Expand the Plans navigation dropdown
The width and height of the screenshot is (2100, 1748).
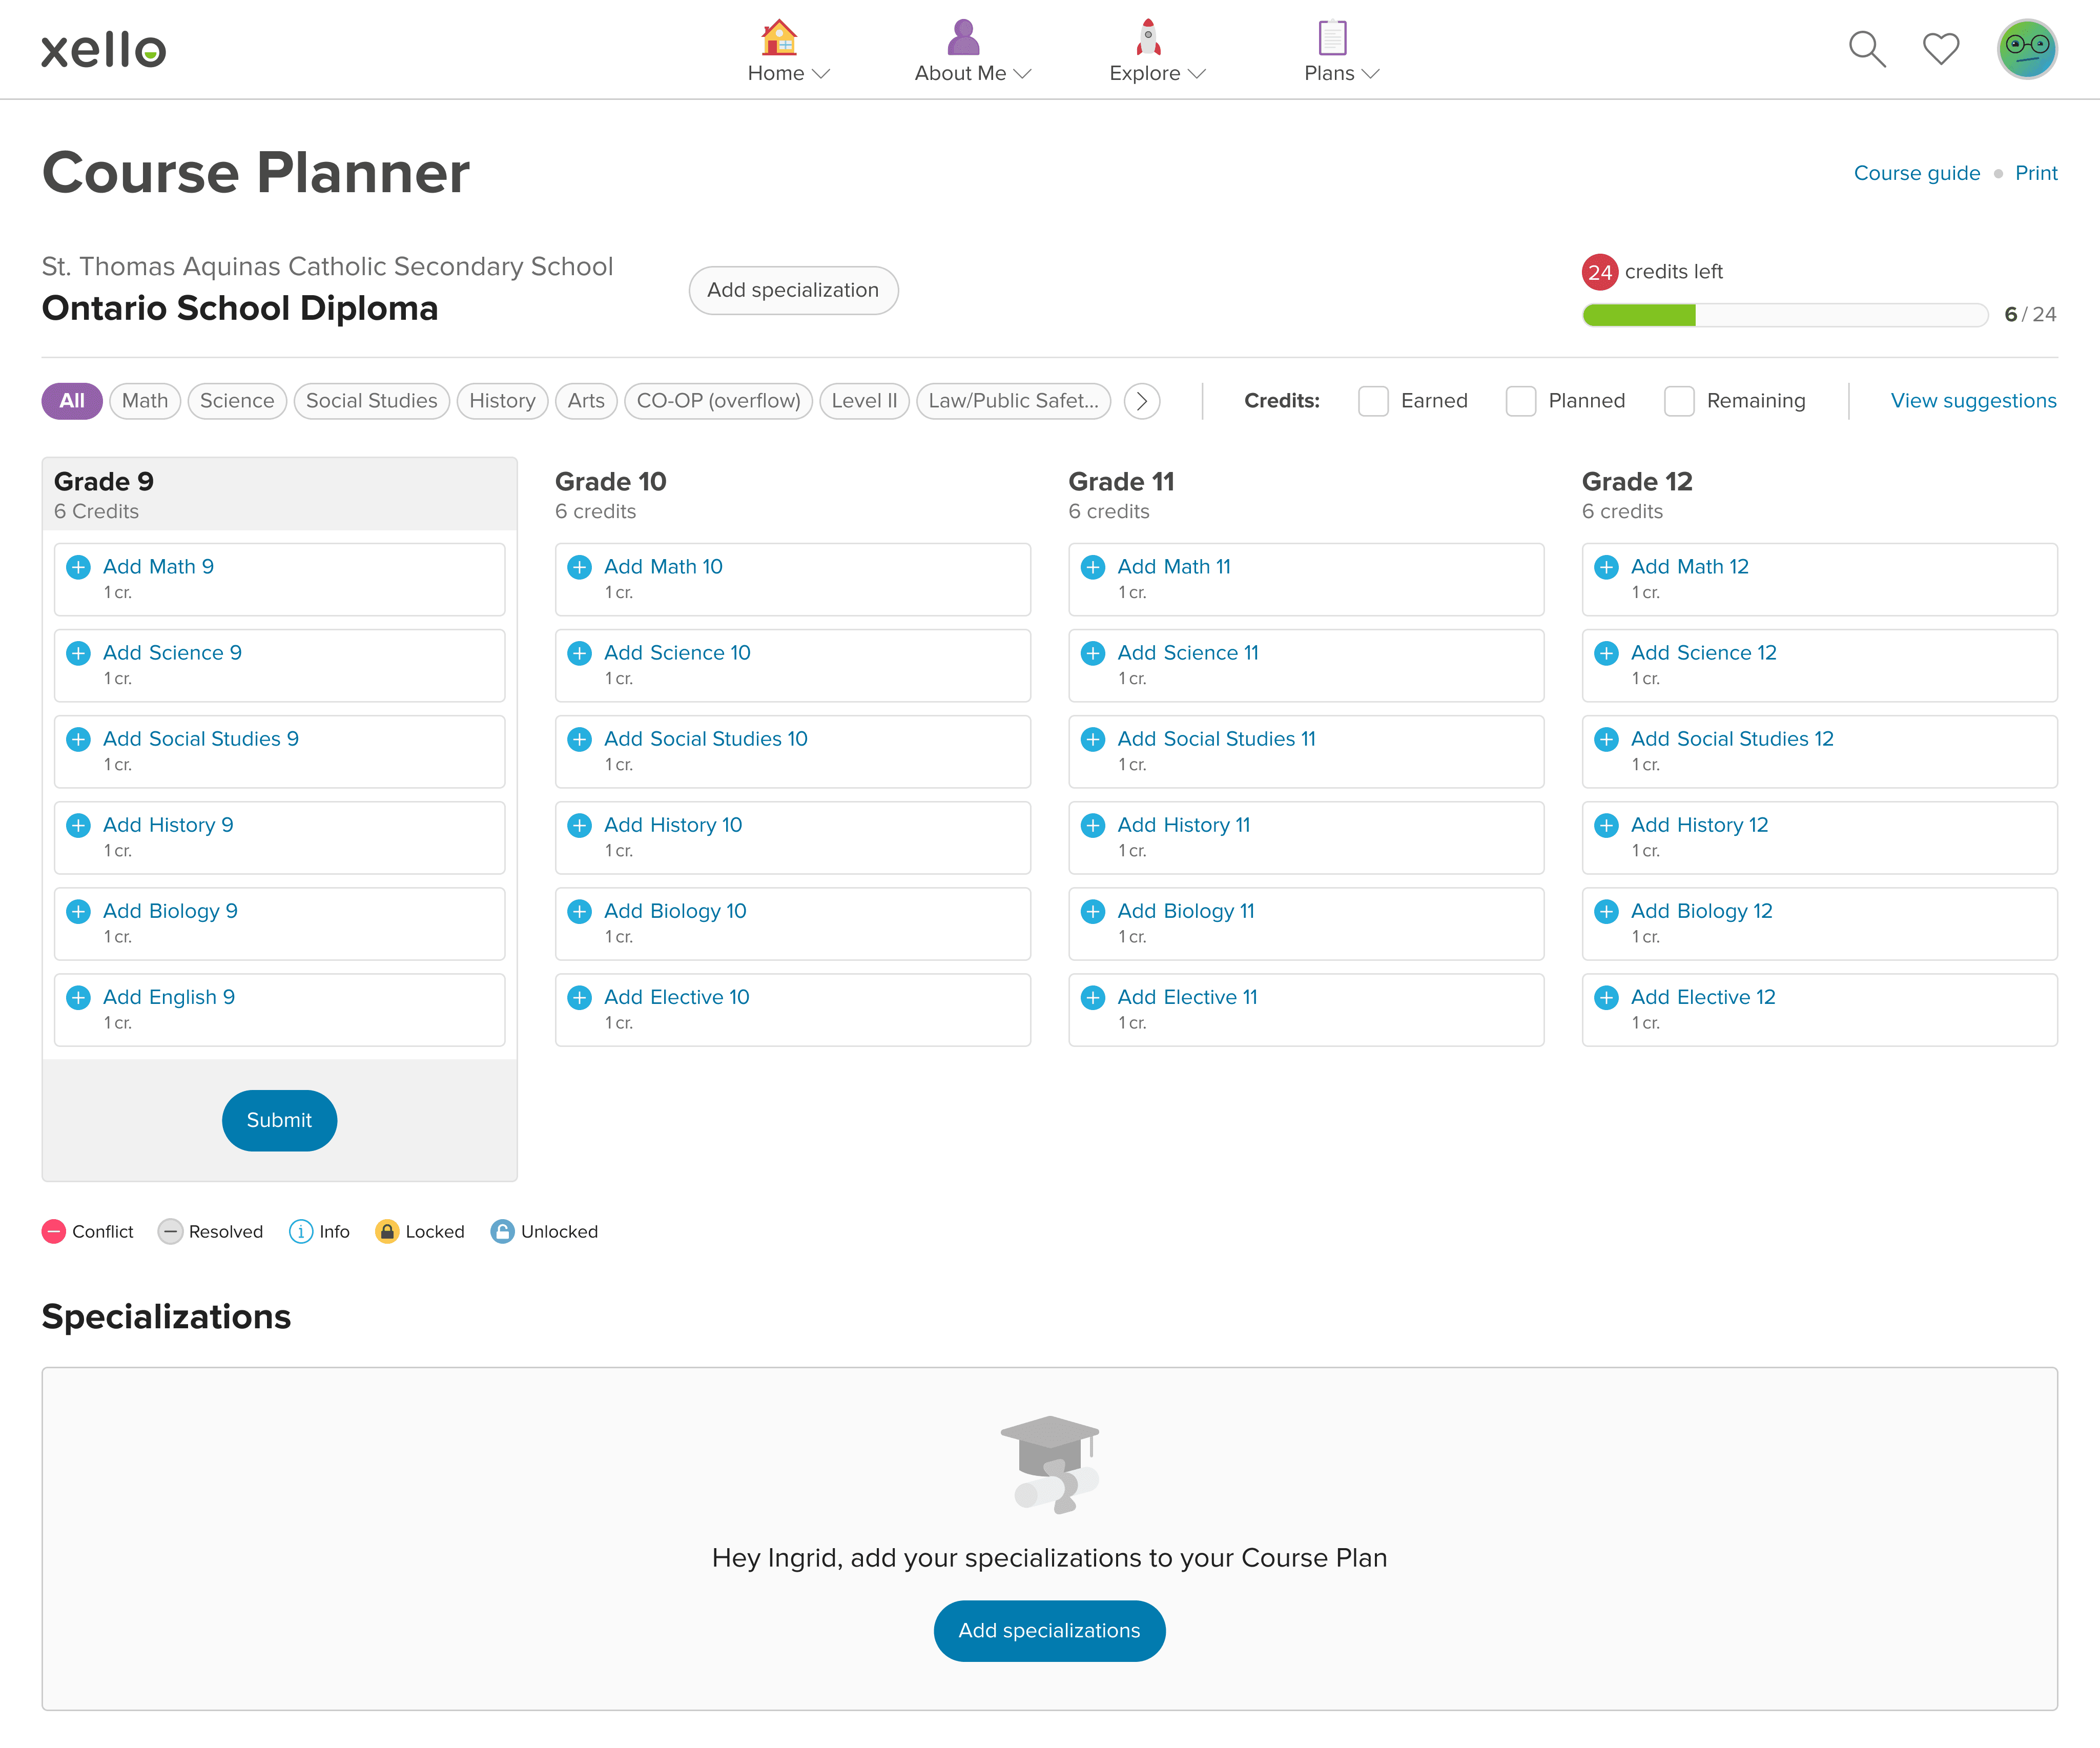tap(1341, 73)
